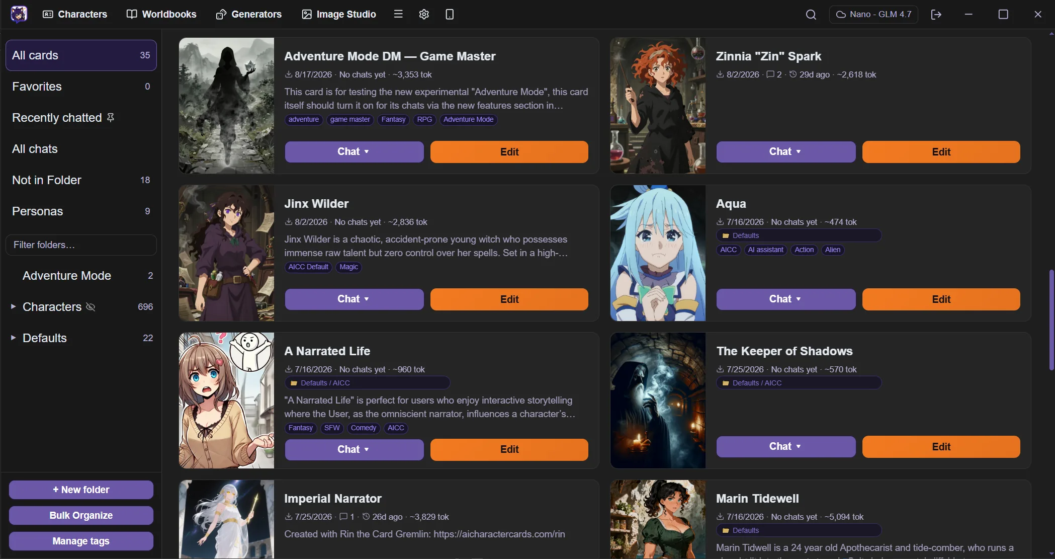Open Manage tags

click(81, 541)
